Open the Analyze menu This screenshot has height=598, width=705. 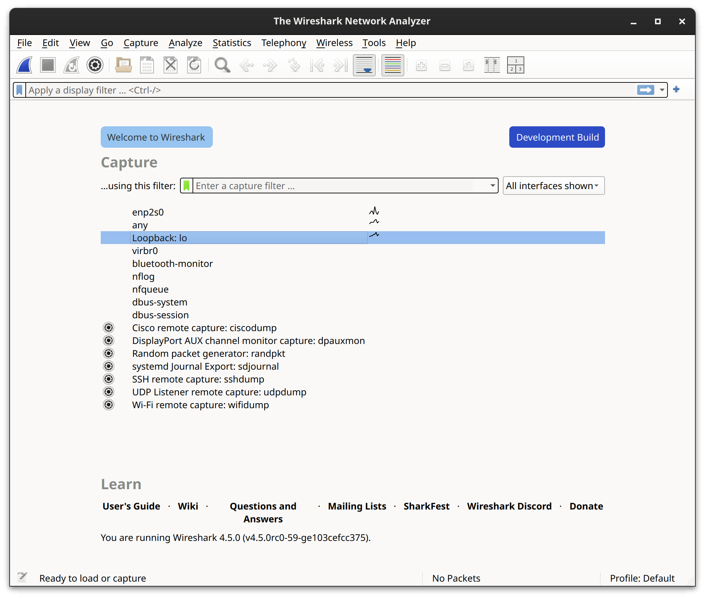tap(185, 42)
